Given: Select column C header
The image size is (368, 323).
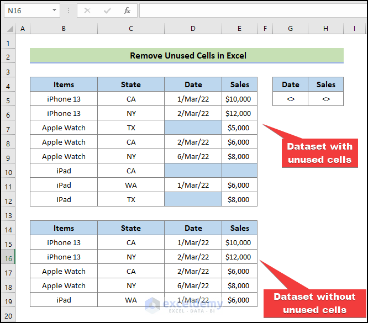Looking at the screenshot, I should [131, 29].
